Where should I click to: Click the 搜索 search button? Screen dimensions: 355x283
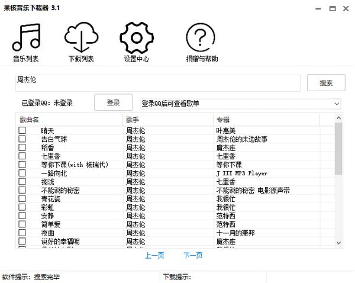pyautogui.click(x=326, y=83)
